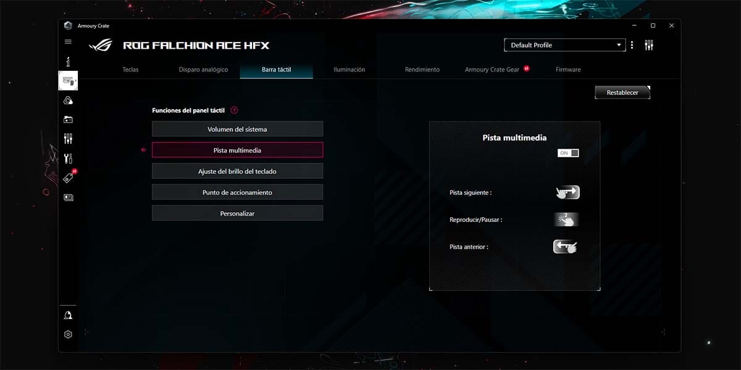Switch to the Teclas tab
The width and height of the screenshot is (741, 370).
(130, 70)
